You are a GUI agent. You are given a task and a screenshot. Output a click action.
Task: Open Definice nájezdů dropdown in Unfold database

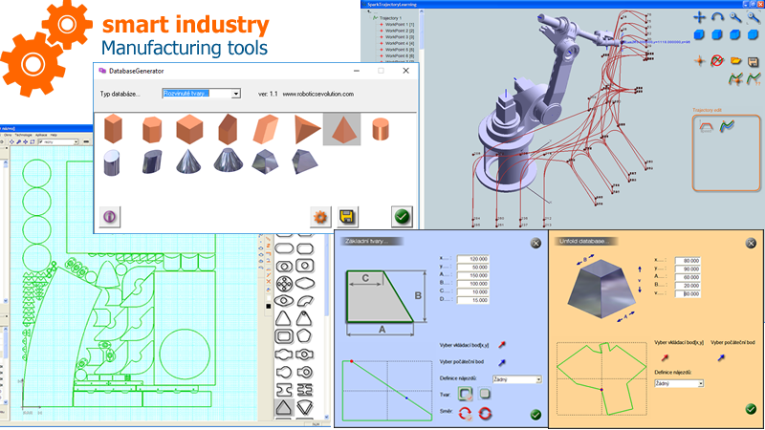tap(679, 384)
